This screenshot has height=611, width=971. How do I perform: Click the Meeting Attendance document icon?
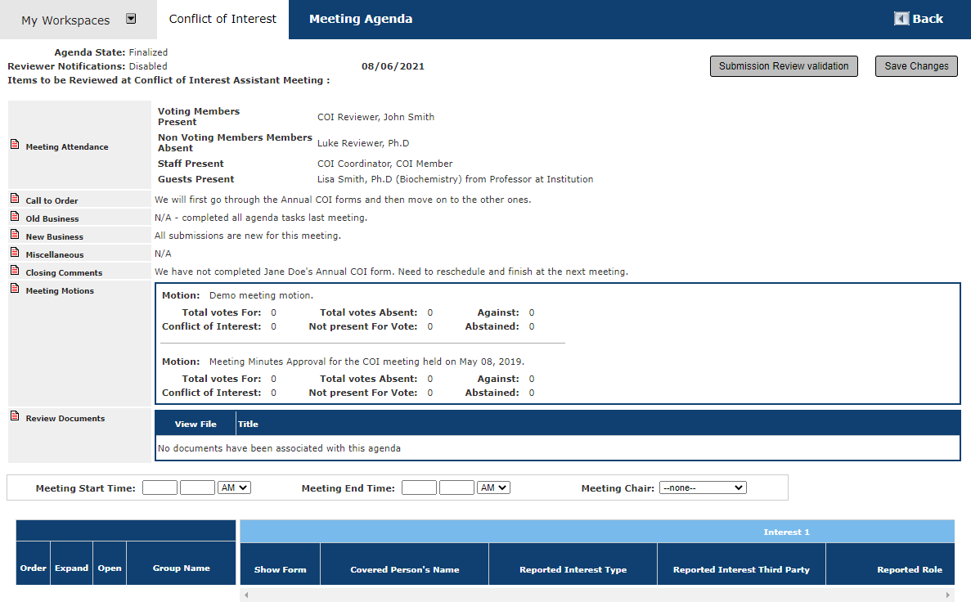tap(15, 144)
